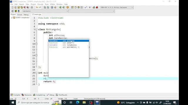
Task: Switch to the Classes tab
Action: pos(20,15)
